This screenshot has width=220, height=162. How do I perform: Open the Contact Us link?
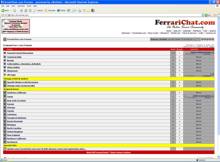click(211, 33)
